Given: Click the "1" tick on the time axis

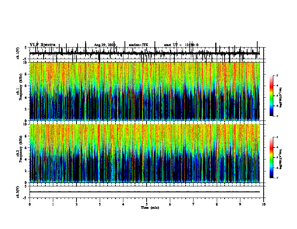Looking at the screenshot, I should [53, 204].
